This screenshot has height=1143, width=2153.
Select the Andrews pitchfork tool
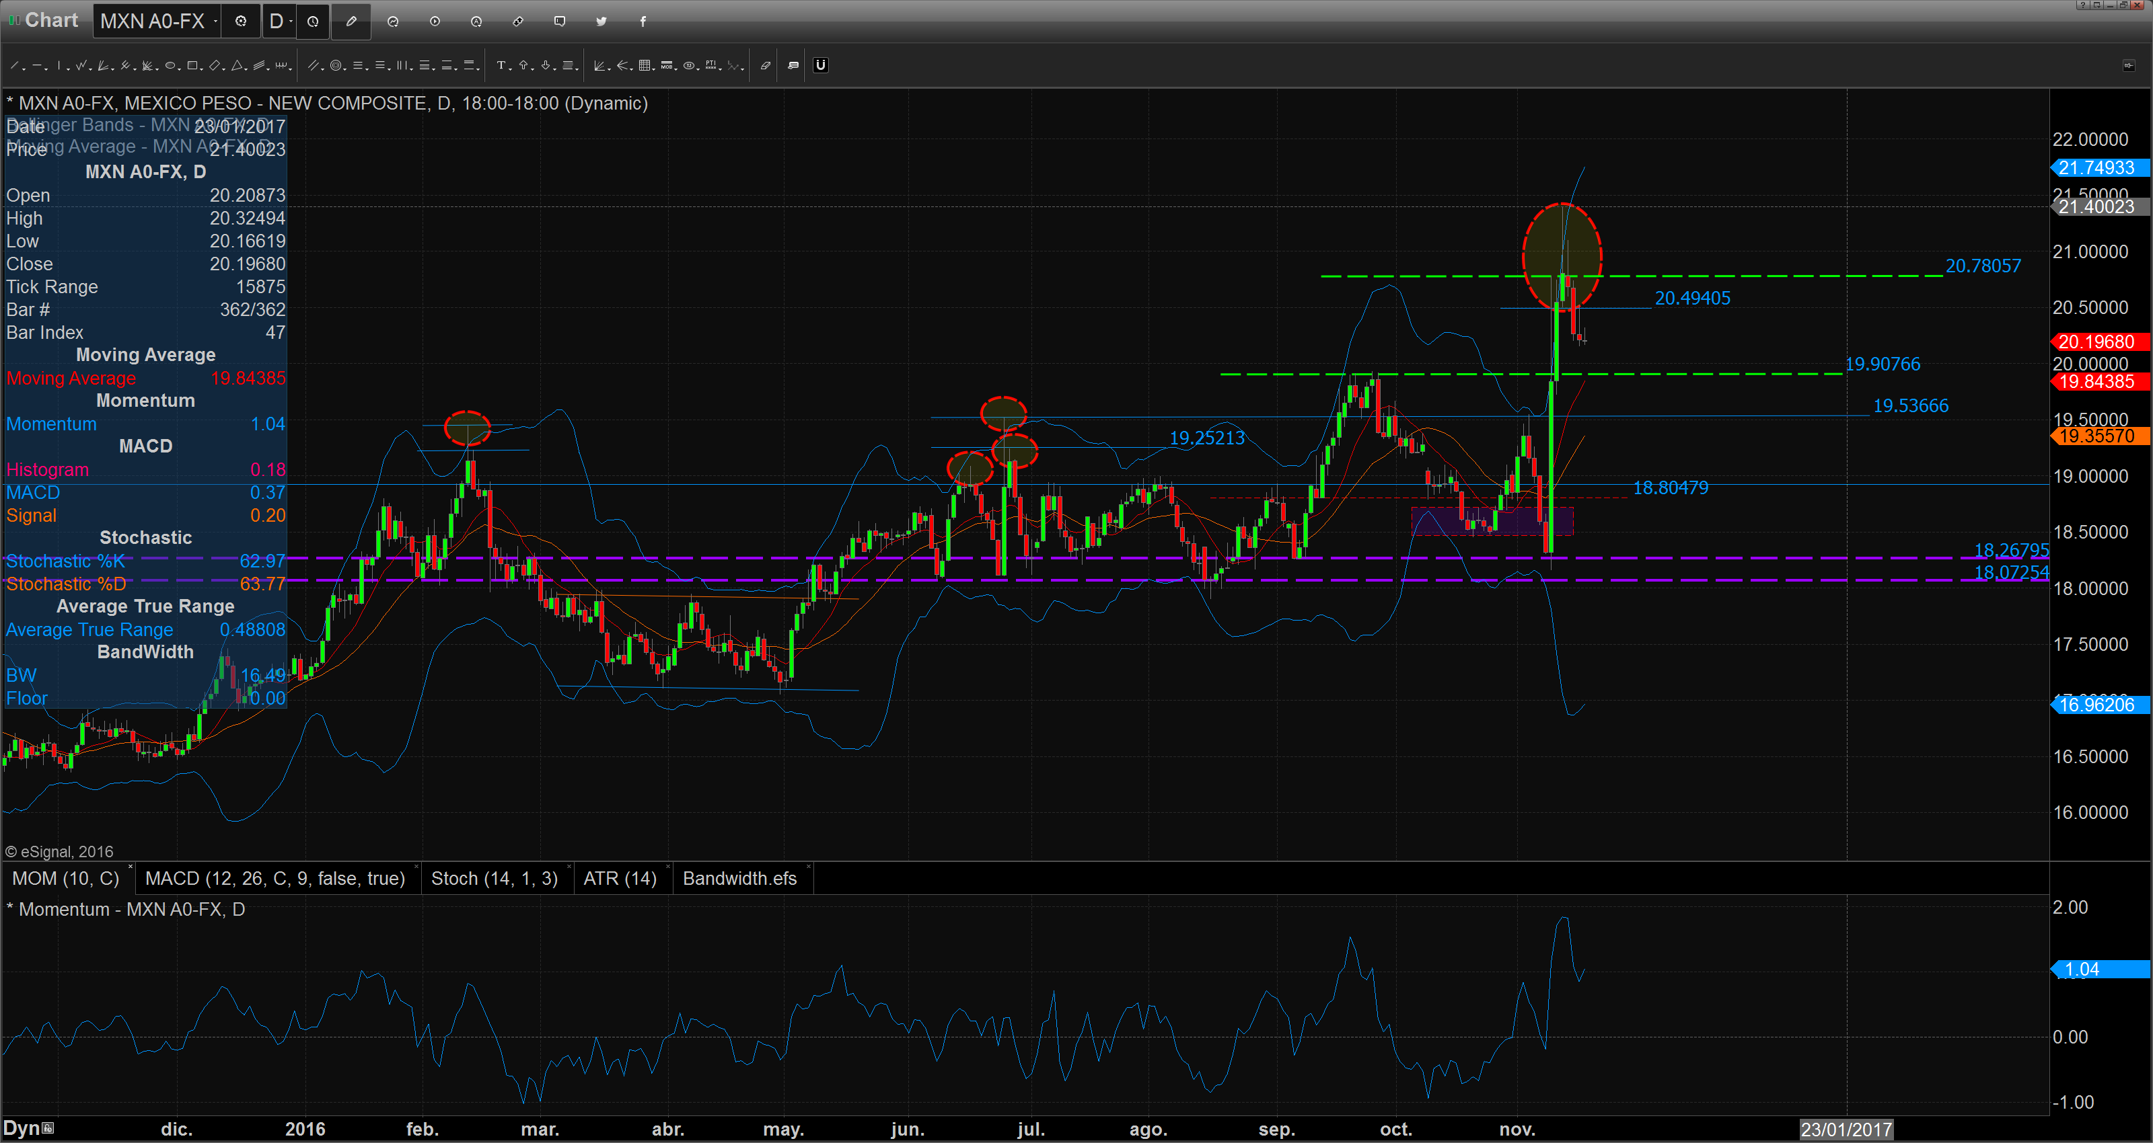click(x=125, y=65)
